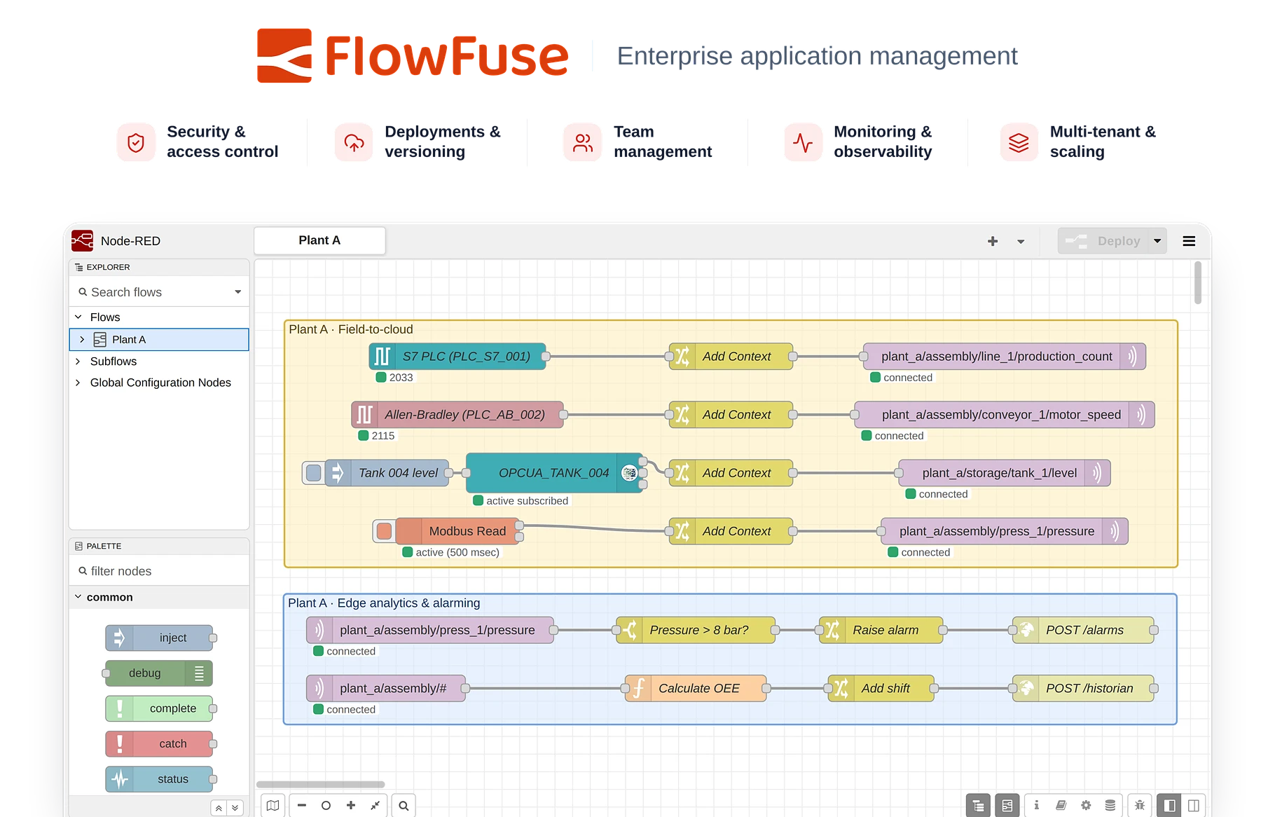
Task: Toggle the workspace navigator map
Action: click(x=273, y=806)
